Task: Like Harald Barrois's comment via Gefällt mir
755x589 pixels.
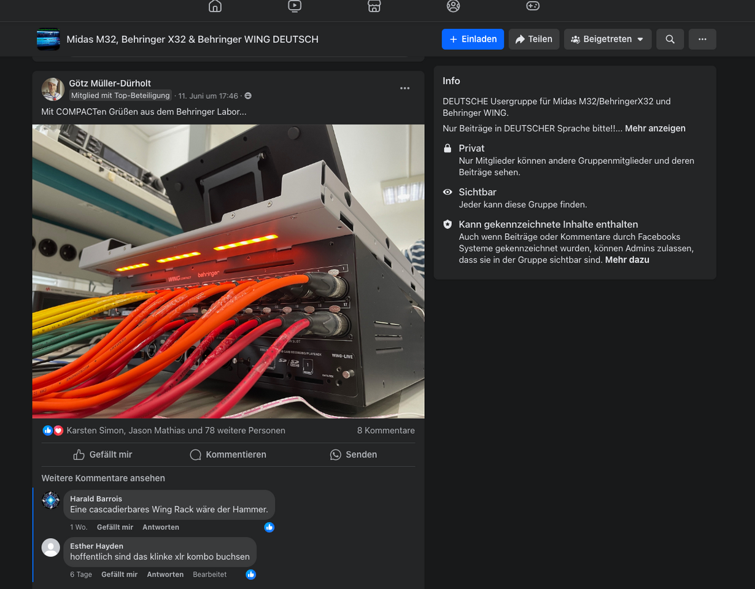Action: pyautogui.click(x=115, y=527)
